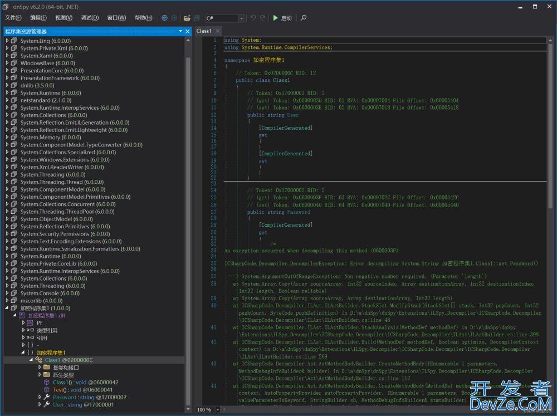Image resolution: width=557 pixels, height=416 pixels.
Task: Expand the mscorlib (4.0.0.0) node
Action: point(7,301)
